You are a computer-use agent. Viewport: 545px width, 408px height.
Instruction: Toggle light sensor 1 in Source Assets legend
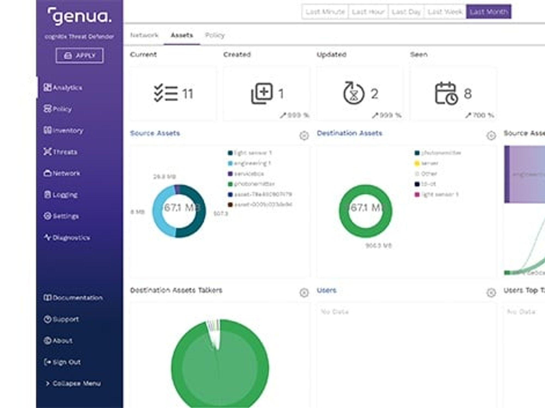pyautogui.click(x=250, y=153)
